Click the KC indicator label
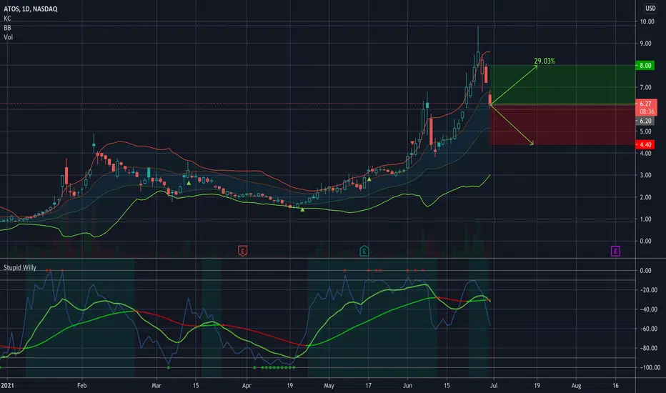 pyautogui.click(x=7, y=19)
